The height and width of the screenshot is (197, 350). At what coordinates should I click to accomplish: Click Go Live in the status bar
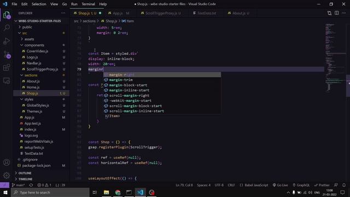281,185
